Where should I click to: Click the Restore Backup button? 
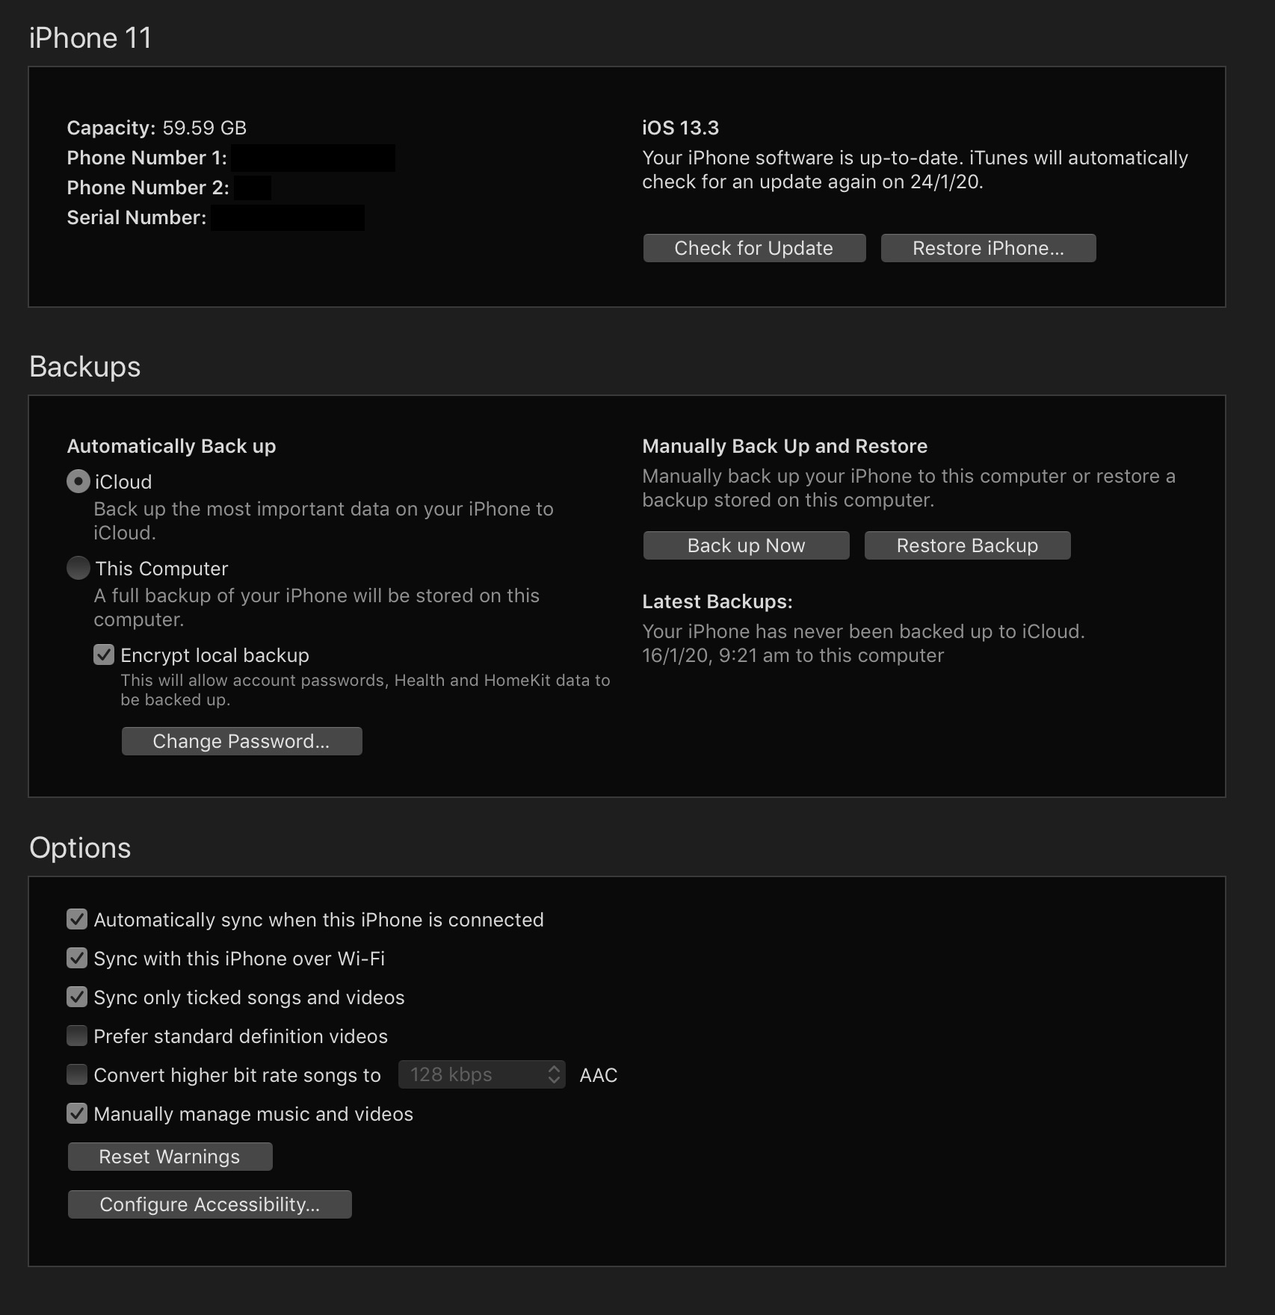(967, 545)
